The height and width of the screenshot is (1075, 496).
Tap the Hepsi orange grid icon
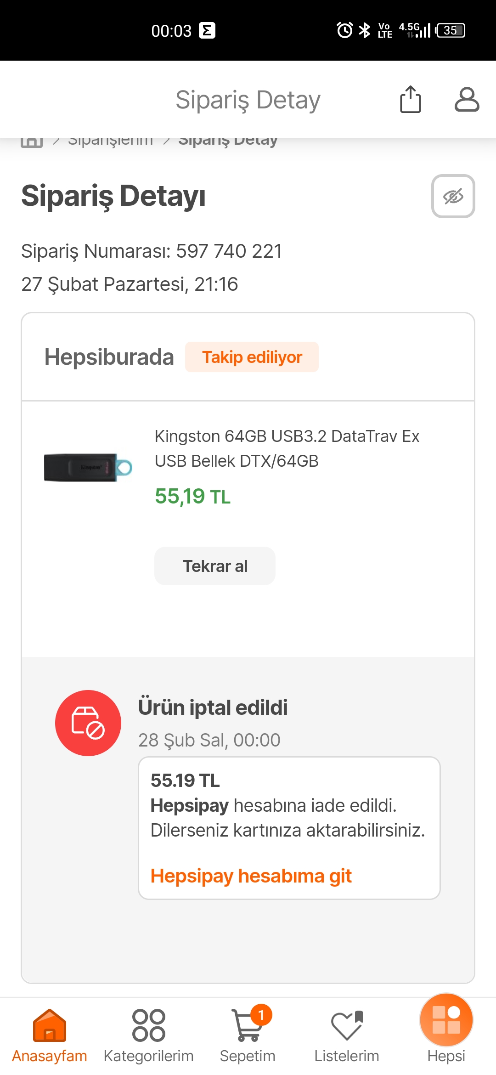coord(446,1021)
